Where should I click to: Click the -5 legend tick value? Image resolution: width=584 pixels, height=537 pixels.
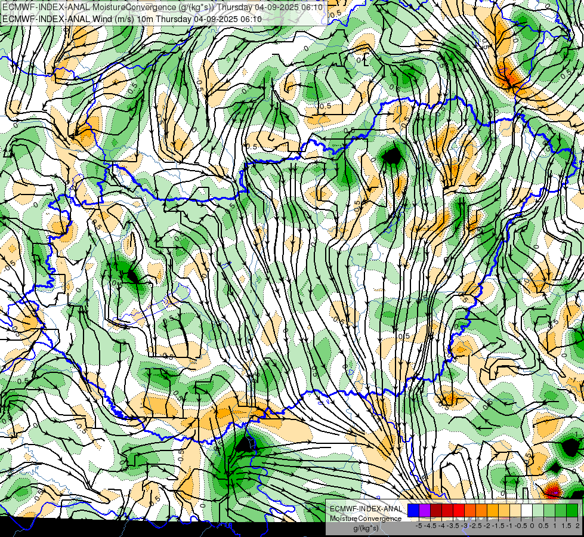coord(419,526)
